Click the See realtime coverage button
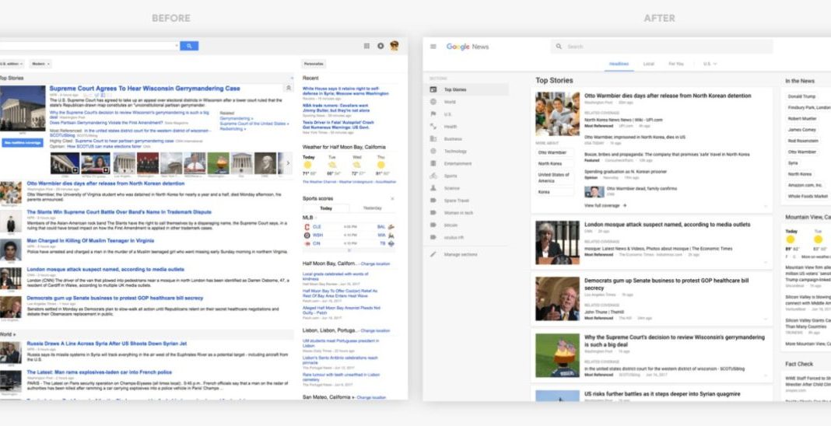 point(23,143)
